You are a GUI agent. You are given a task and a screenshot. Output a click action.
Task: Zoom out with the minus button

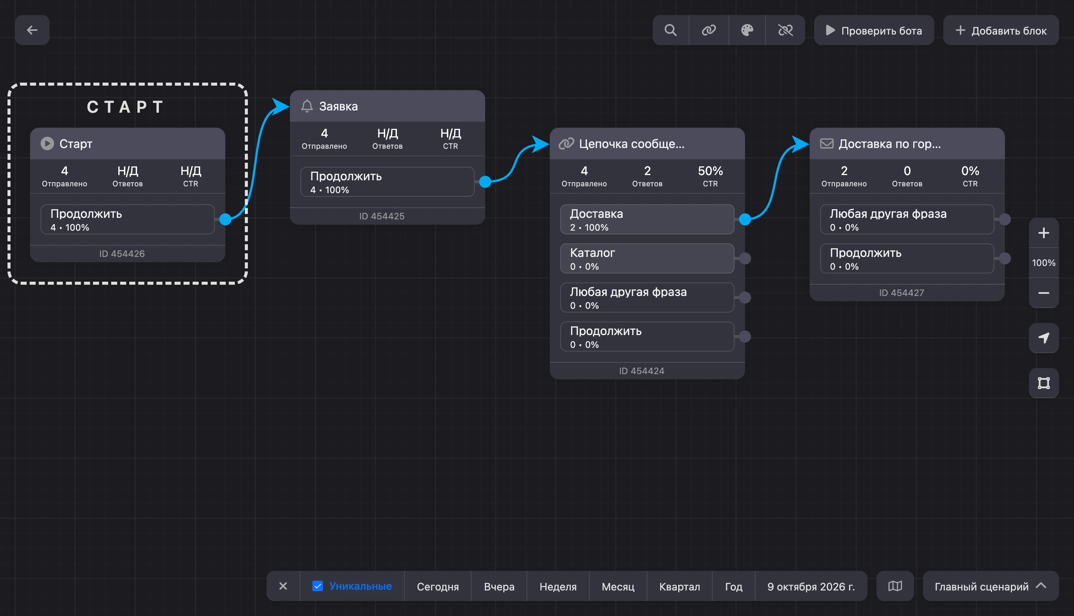pos(1044,293)
